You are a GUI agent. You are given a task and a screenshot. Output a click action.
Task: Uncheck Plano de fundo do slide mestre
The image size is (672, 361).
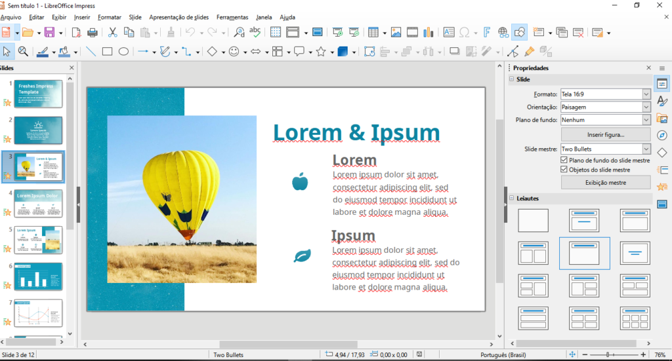click(x=564, y=160)
